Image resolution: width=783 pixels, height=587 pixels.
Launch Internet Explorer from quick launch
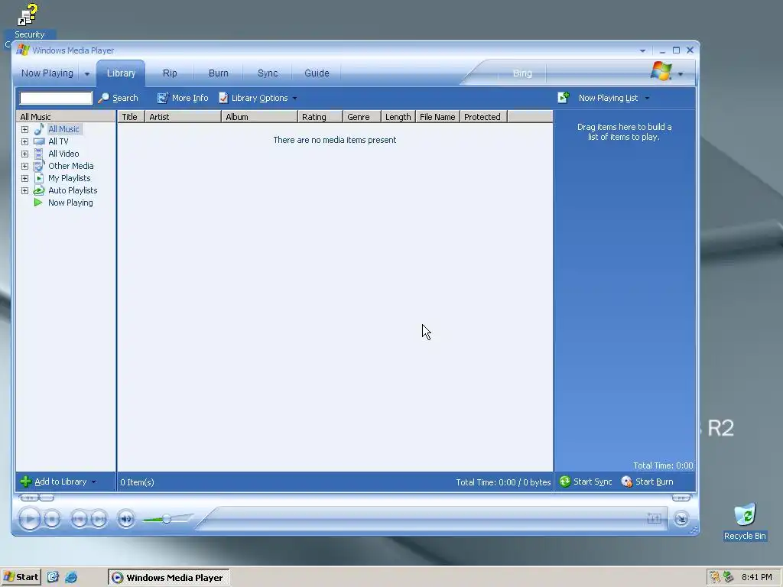click(71, 578)
